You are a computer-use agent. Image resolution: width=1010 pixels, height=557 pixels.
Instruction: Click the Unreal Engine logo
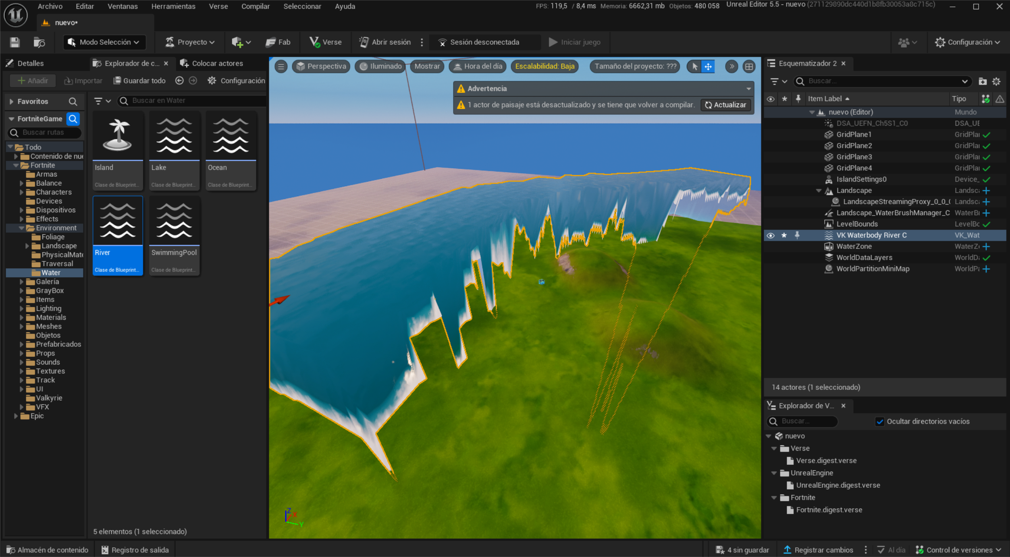point(16,15)
